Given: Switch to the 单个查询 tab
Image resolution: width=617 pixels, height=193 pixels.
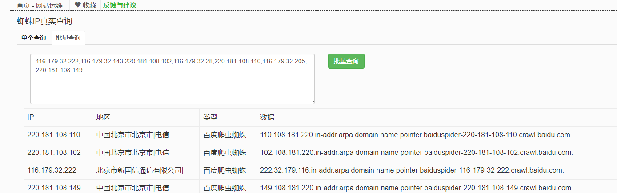Looking at the screenshot, I should click(33, 38).
